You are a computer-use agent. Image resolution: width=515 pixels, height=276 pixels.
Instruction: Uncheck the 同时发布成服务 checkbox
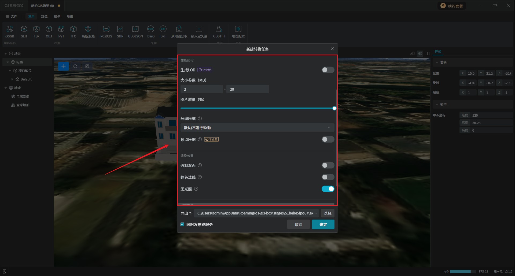(x=183, y=225)
